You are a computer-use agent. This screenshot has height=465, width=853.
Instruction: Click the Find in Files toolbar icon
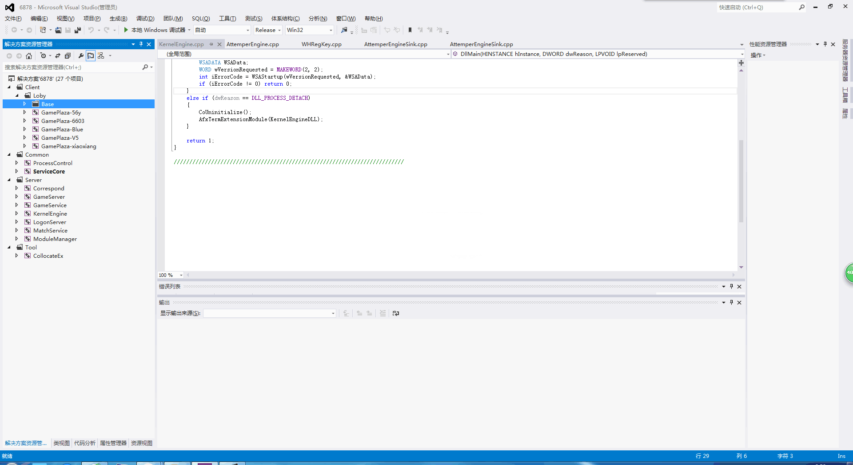click(x=344, y=30)
